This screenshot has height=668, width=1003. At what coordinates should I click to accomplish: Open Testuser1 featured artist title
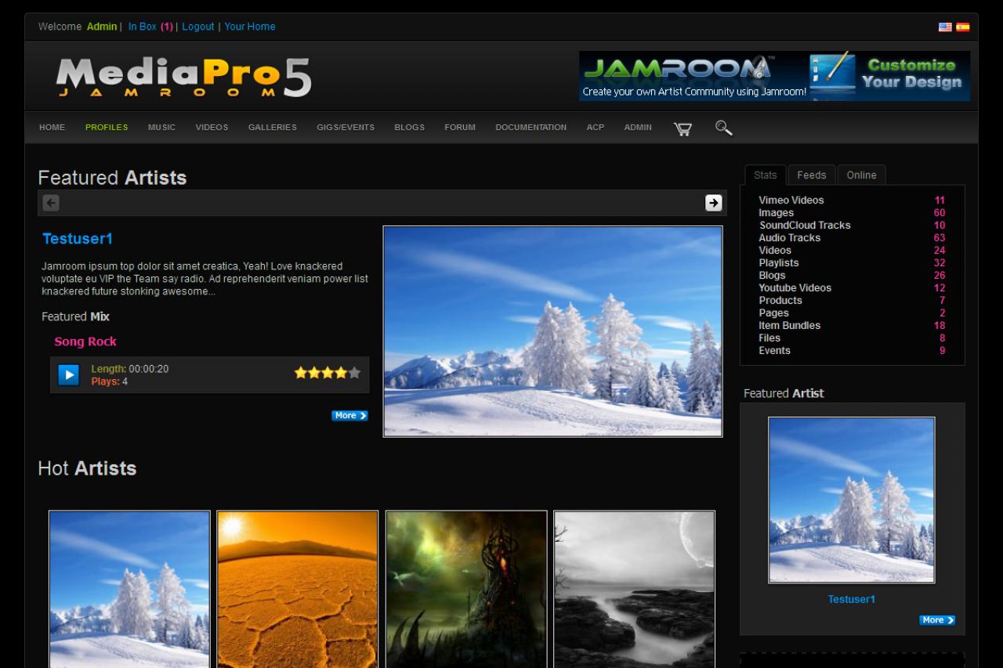pos(78,239)
